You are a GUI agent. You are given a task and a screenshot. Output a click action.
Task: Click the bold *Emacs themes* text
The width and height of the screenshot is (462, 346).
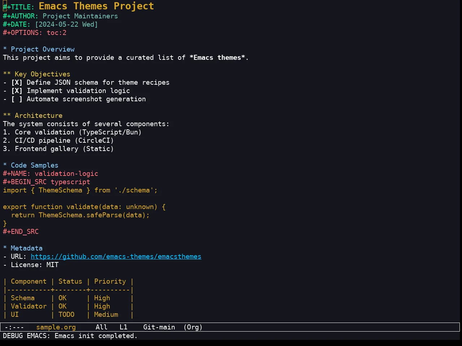coord(217,58)
